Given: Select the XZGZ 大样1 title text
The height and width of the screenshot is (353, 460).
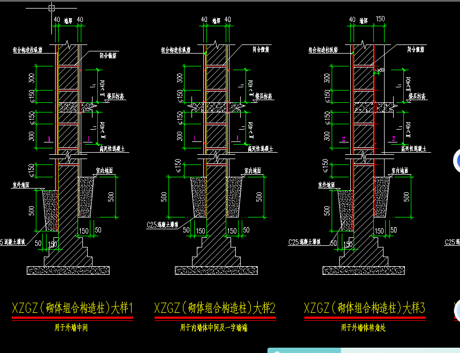Looking at the screenshot, I should [x=72, y=309].
